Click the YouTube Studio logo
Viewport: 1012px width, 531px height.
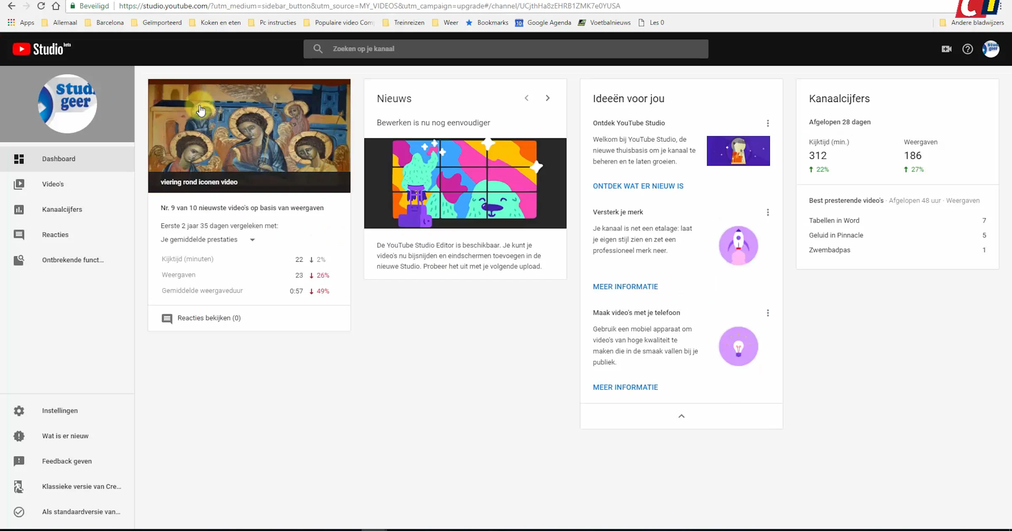coord(42,49)
